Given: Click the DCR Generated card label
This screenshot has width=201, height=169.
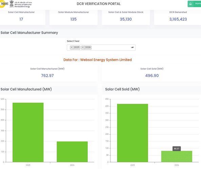Looking at the screenshot, I should pyautogui.click(x=178, y=12).
